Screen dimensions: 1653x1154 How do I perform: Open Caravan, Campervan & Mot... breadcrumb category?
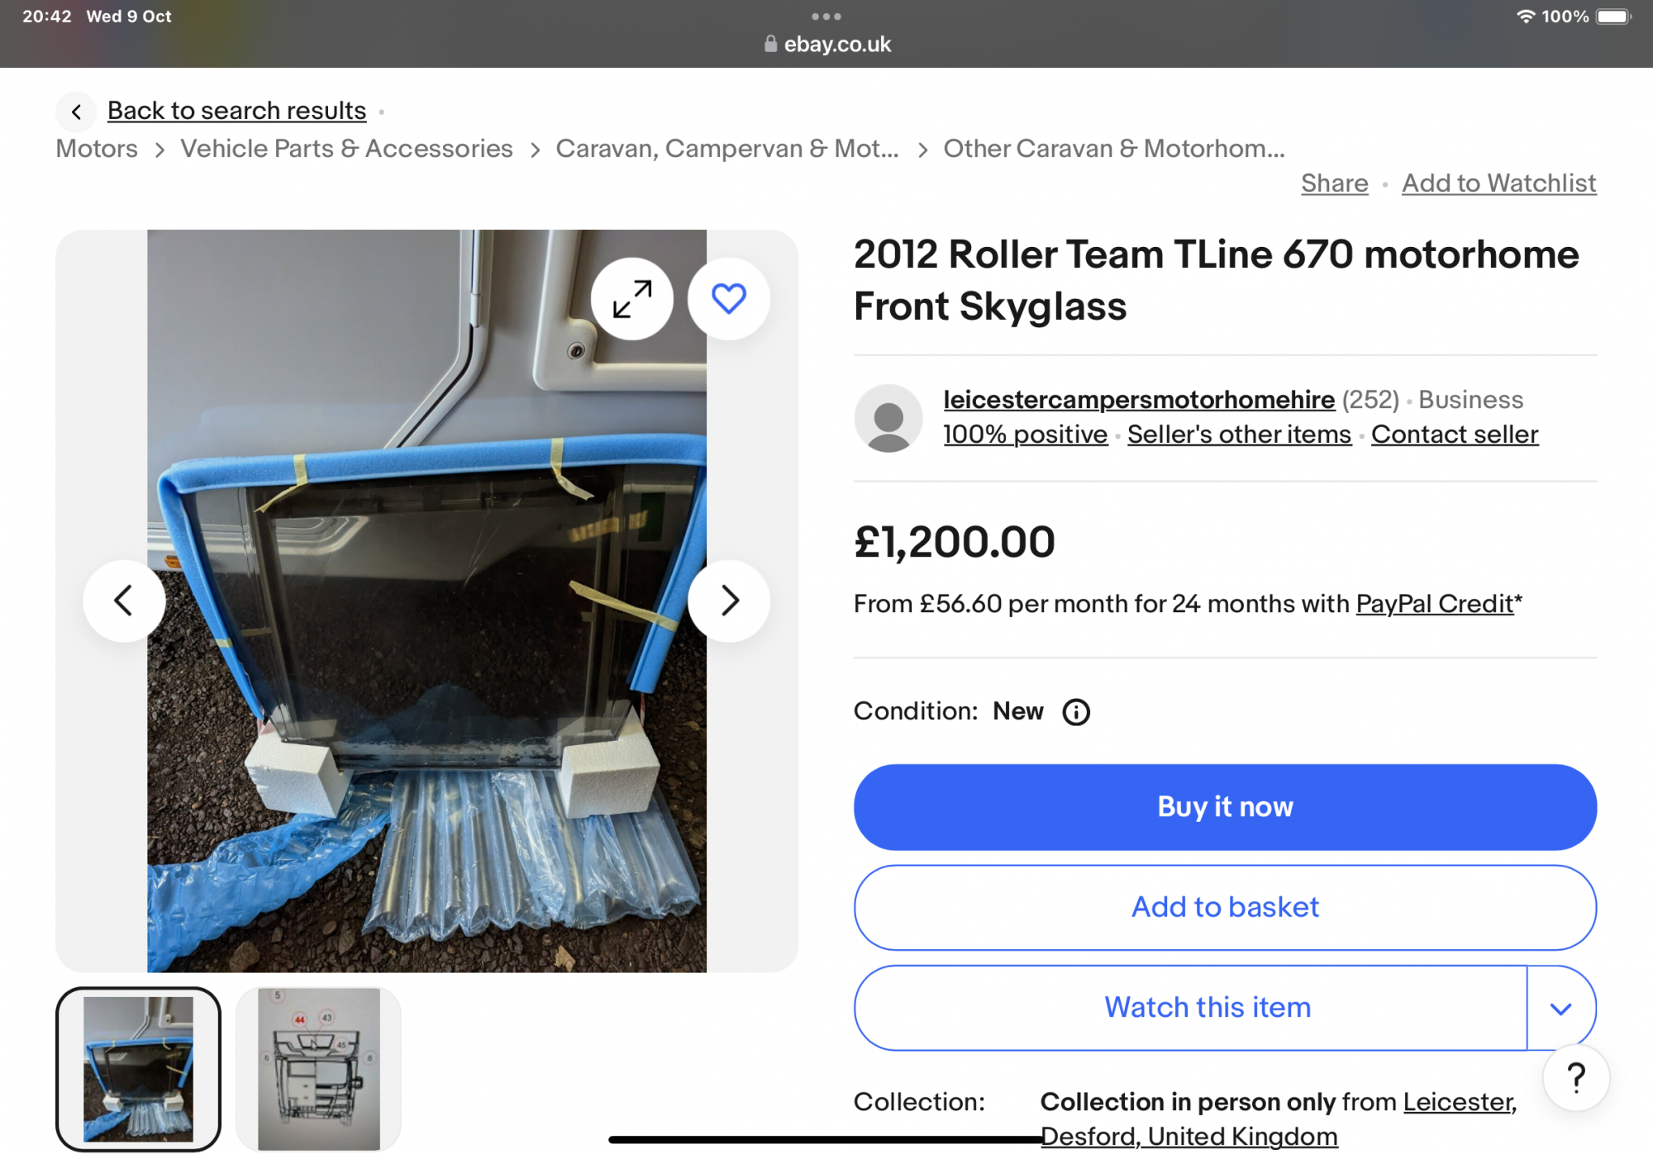[x=726, y=149]
